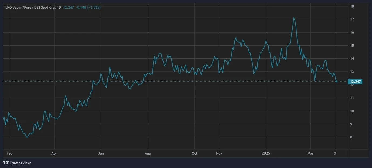Click the last data point dot on line
The height and width of the screenshot is (168, 372).
[x=336, y=81]
